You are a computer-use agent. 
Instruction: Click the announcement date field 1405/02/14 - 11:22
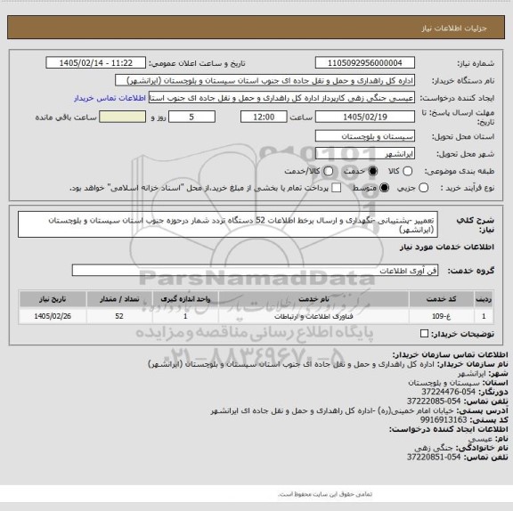(96, 63)
